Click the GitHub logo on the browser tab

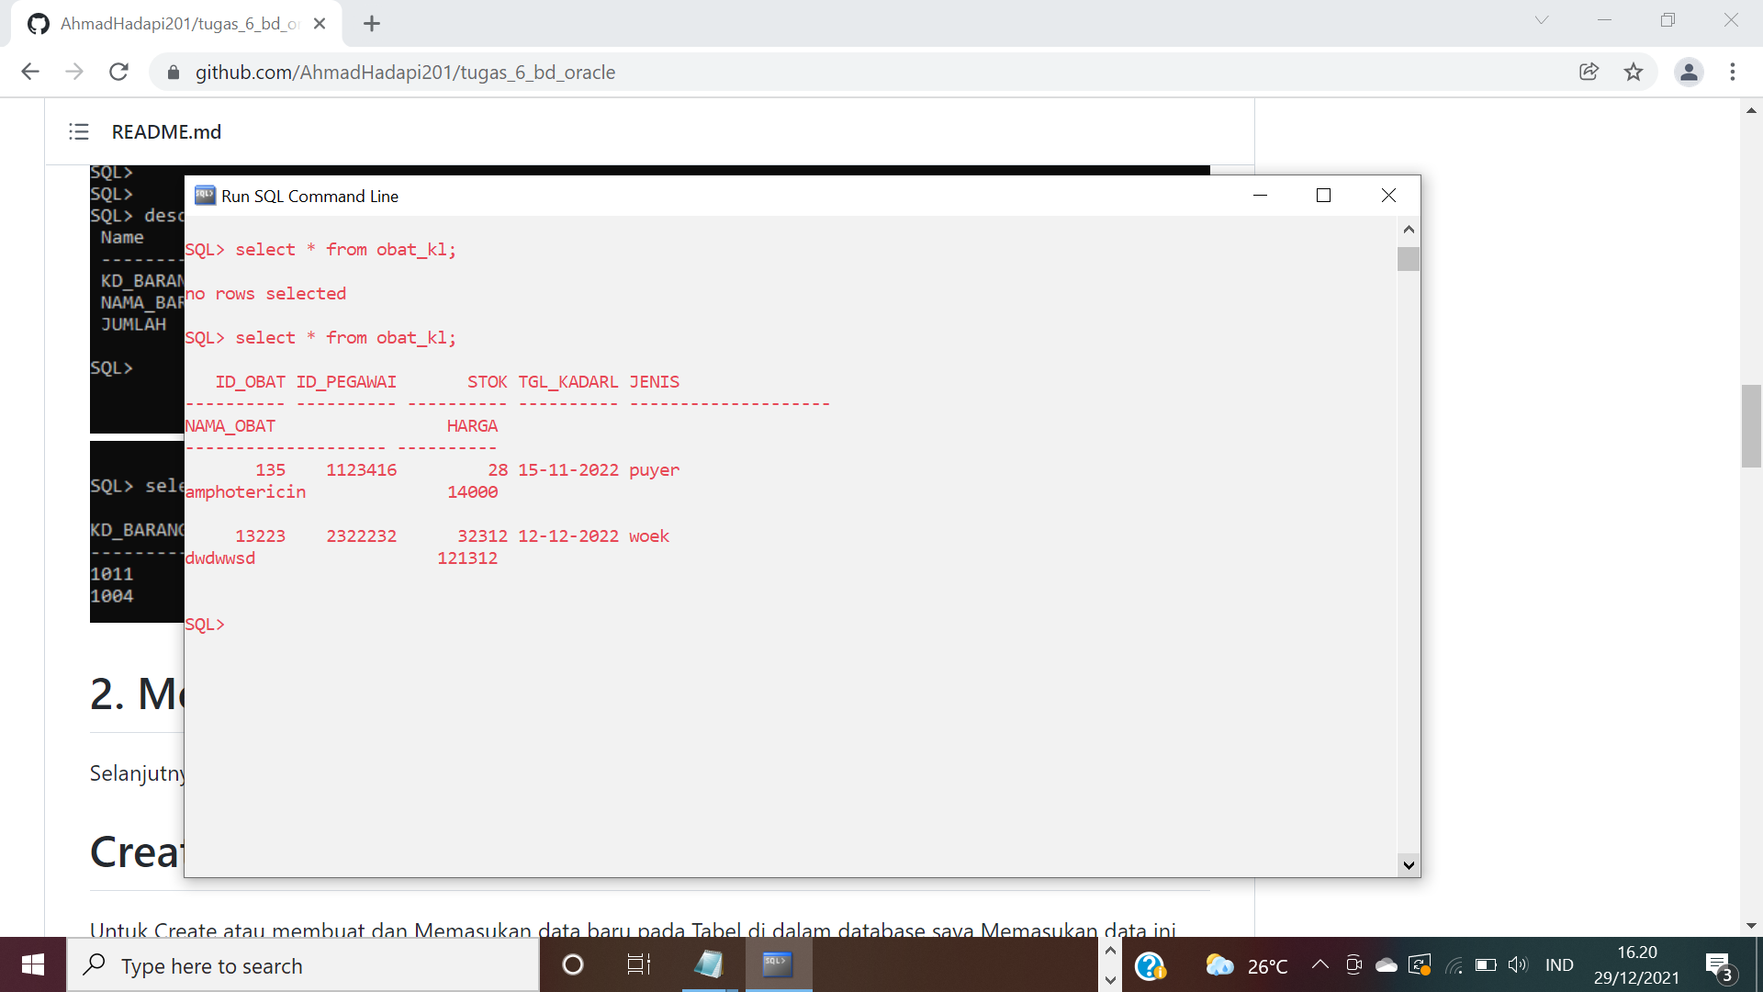pyautogui.click(x=39, y=23)
